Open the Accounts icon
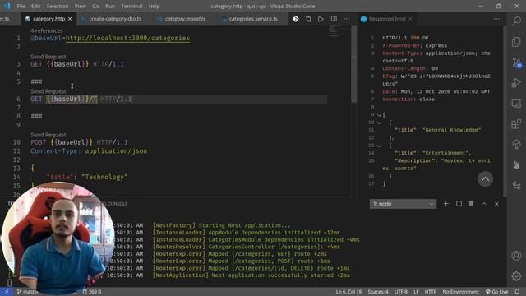Viewport: 526px width, 296px height. 517,256
